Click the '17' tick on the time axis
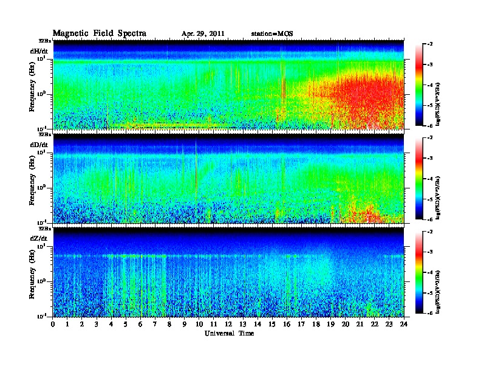 [x=301, y=324]
